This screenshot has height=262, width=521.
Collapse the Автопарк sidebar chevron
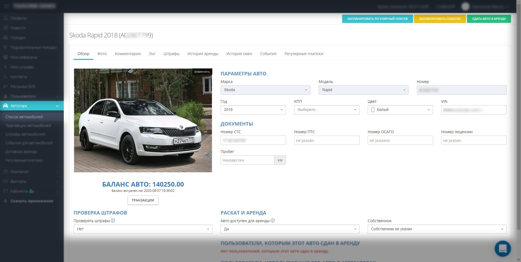click(x=57, y=106)
